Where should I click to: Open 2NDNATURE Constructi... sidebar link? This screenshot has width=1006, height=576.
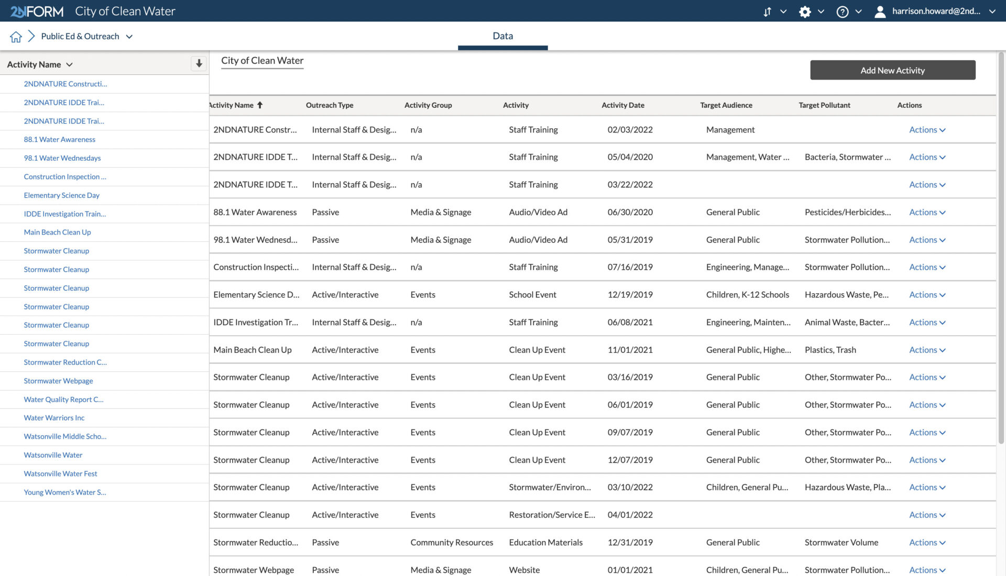click(65, 84)
